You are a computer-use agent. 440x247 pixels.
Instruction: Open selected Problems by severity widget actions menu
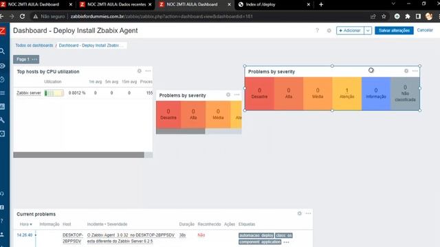(415, 71)
